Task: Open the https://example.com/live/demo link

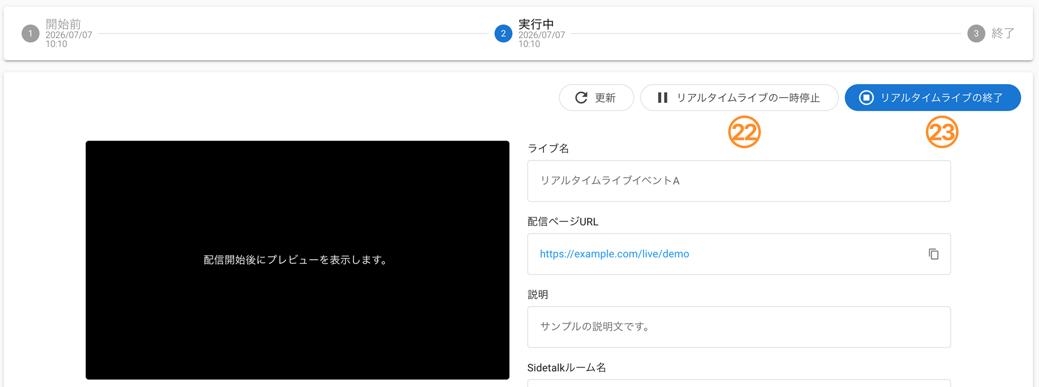Action: (x=614, y=254)
